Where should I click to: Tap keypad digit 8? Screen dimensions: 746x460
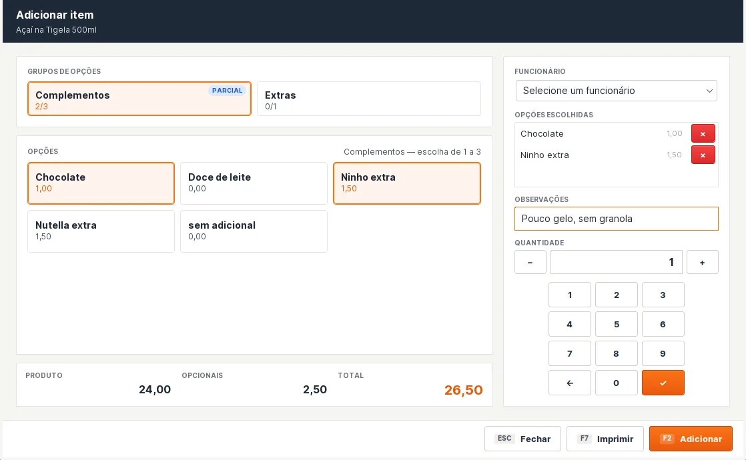(616, 353)
